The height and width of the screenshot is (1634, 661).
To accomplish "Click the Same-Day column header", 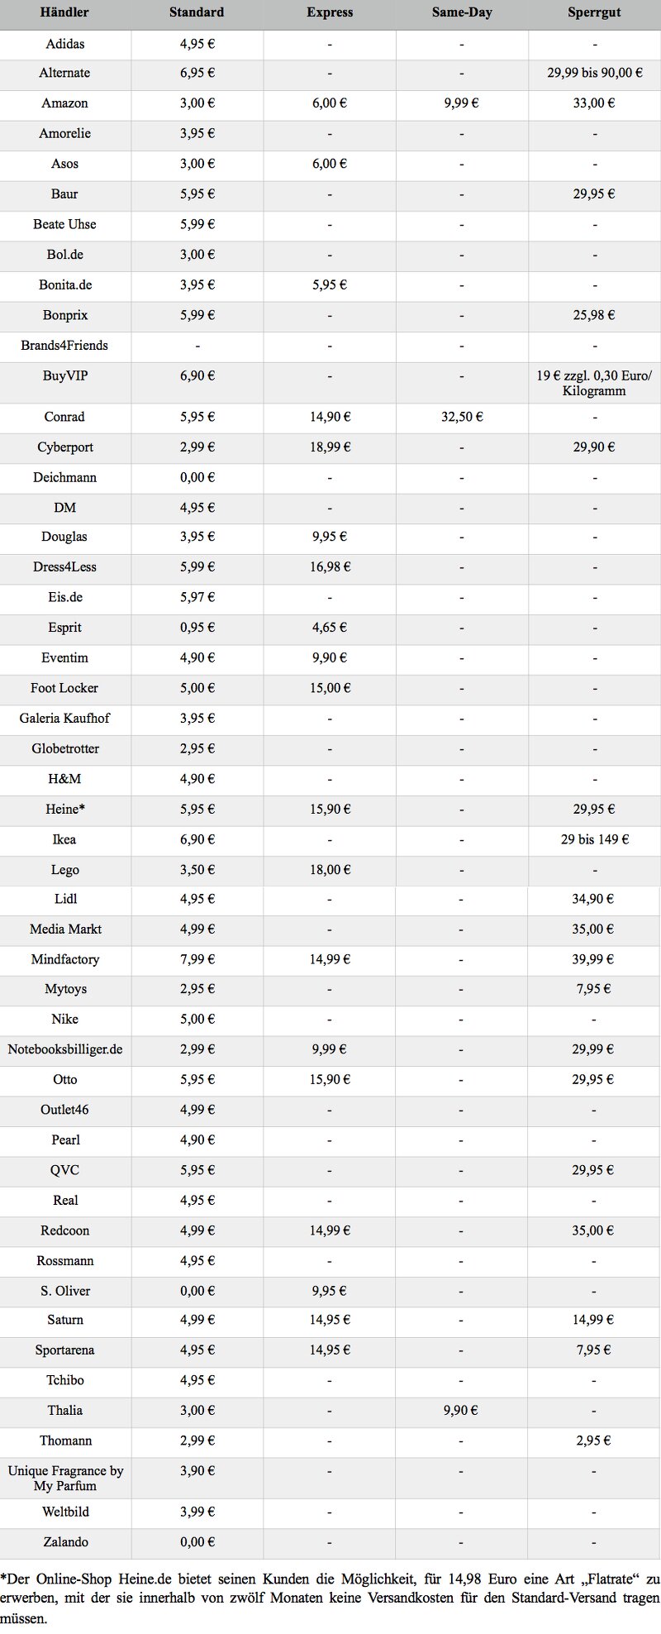I will tap(461, 12).
